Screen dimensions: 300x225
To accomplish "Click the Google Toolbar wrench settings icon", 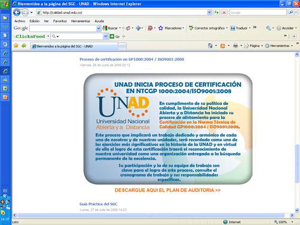I will [x=268, y=28].
